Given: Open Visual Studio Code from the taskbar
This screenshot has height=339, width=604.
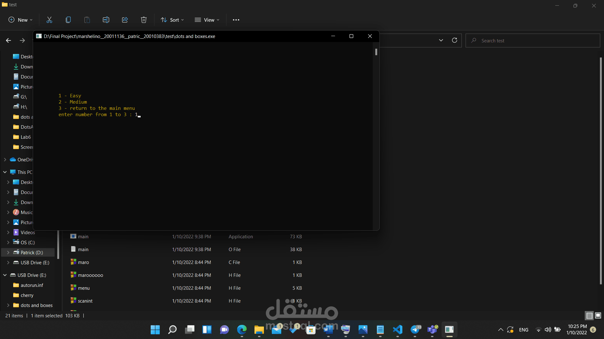Looking at the screenshot, I should click(398, 330).
